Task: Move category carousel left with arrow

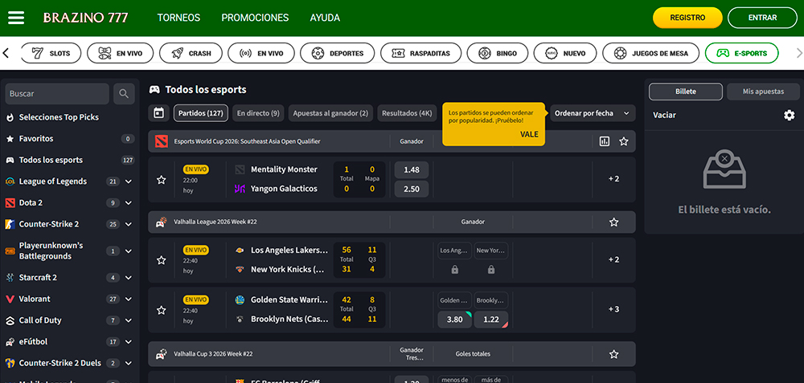Action: (6, 53)
